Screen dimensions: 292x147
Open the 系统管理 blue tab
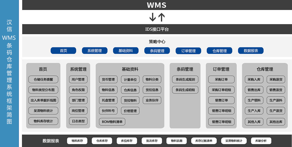click(95, 50)
